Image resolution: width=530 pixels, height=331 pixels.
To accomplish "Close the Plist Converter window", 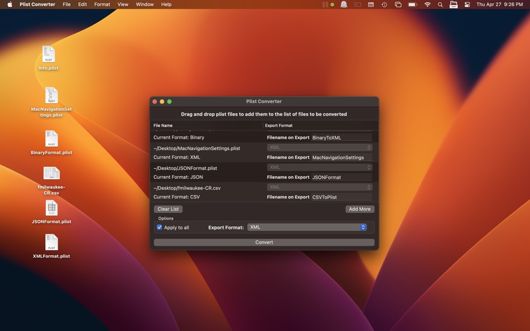I will point(155,101).
